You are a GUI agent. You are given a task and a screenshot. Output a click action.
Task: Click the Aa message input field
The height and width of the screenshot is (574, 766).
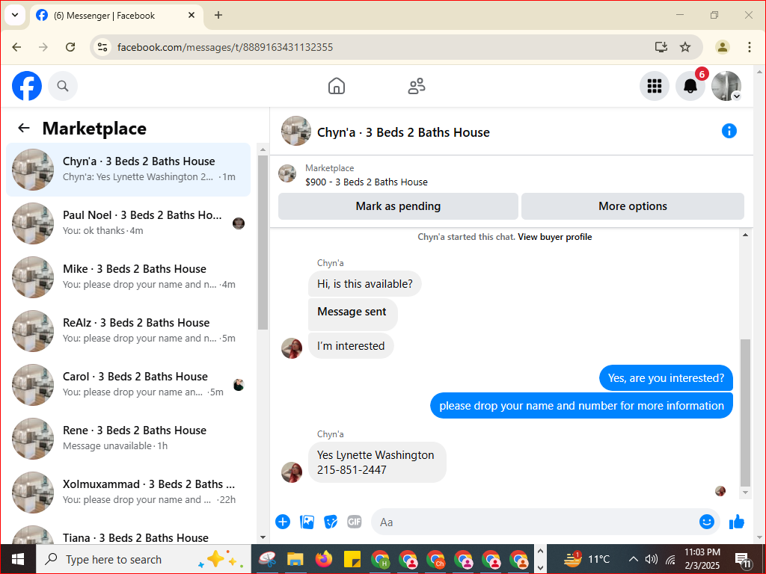pyautogui.click(x=535, y=522)
